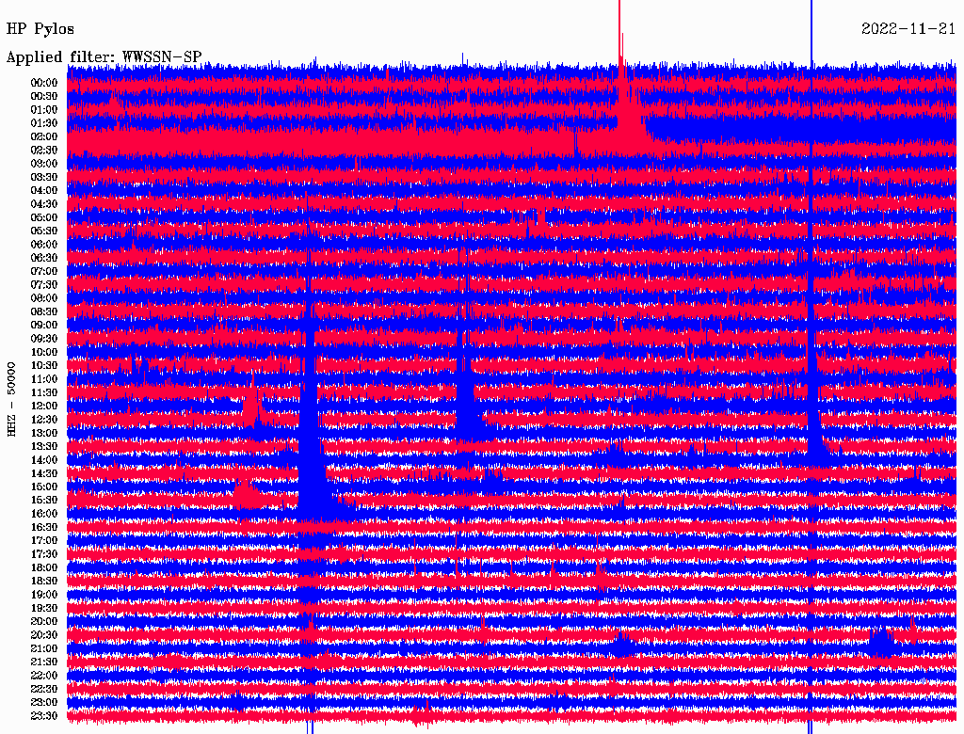Click the 15:00 time label
964x734 pixels.
coord(44,487)
